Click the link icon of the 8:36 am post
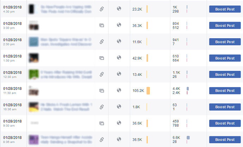The height and width of the screenshot is (147, 243). (x=102, y=140)
